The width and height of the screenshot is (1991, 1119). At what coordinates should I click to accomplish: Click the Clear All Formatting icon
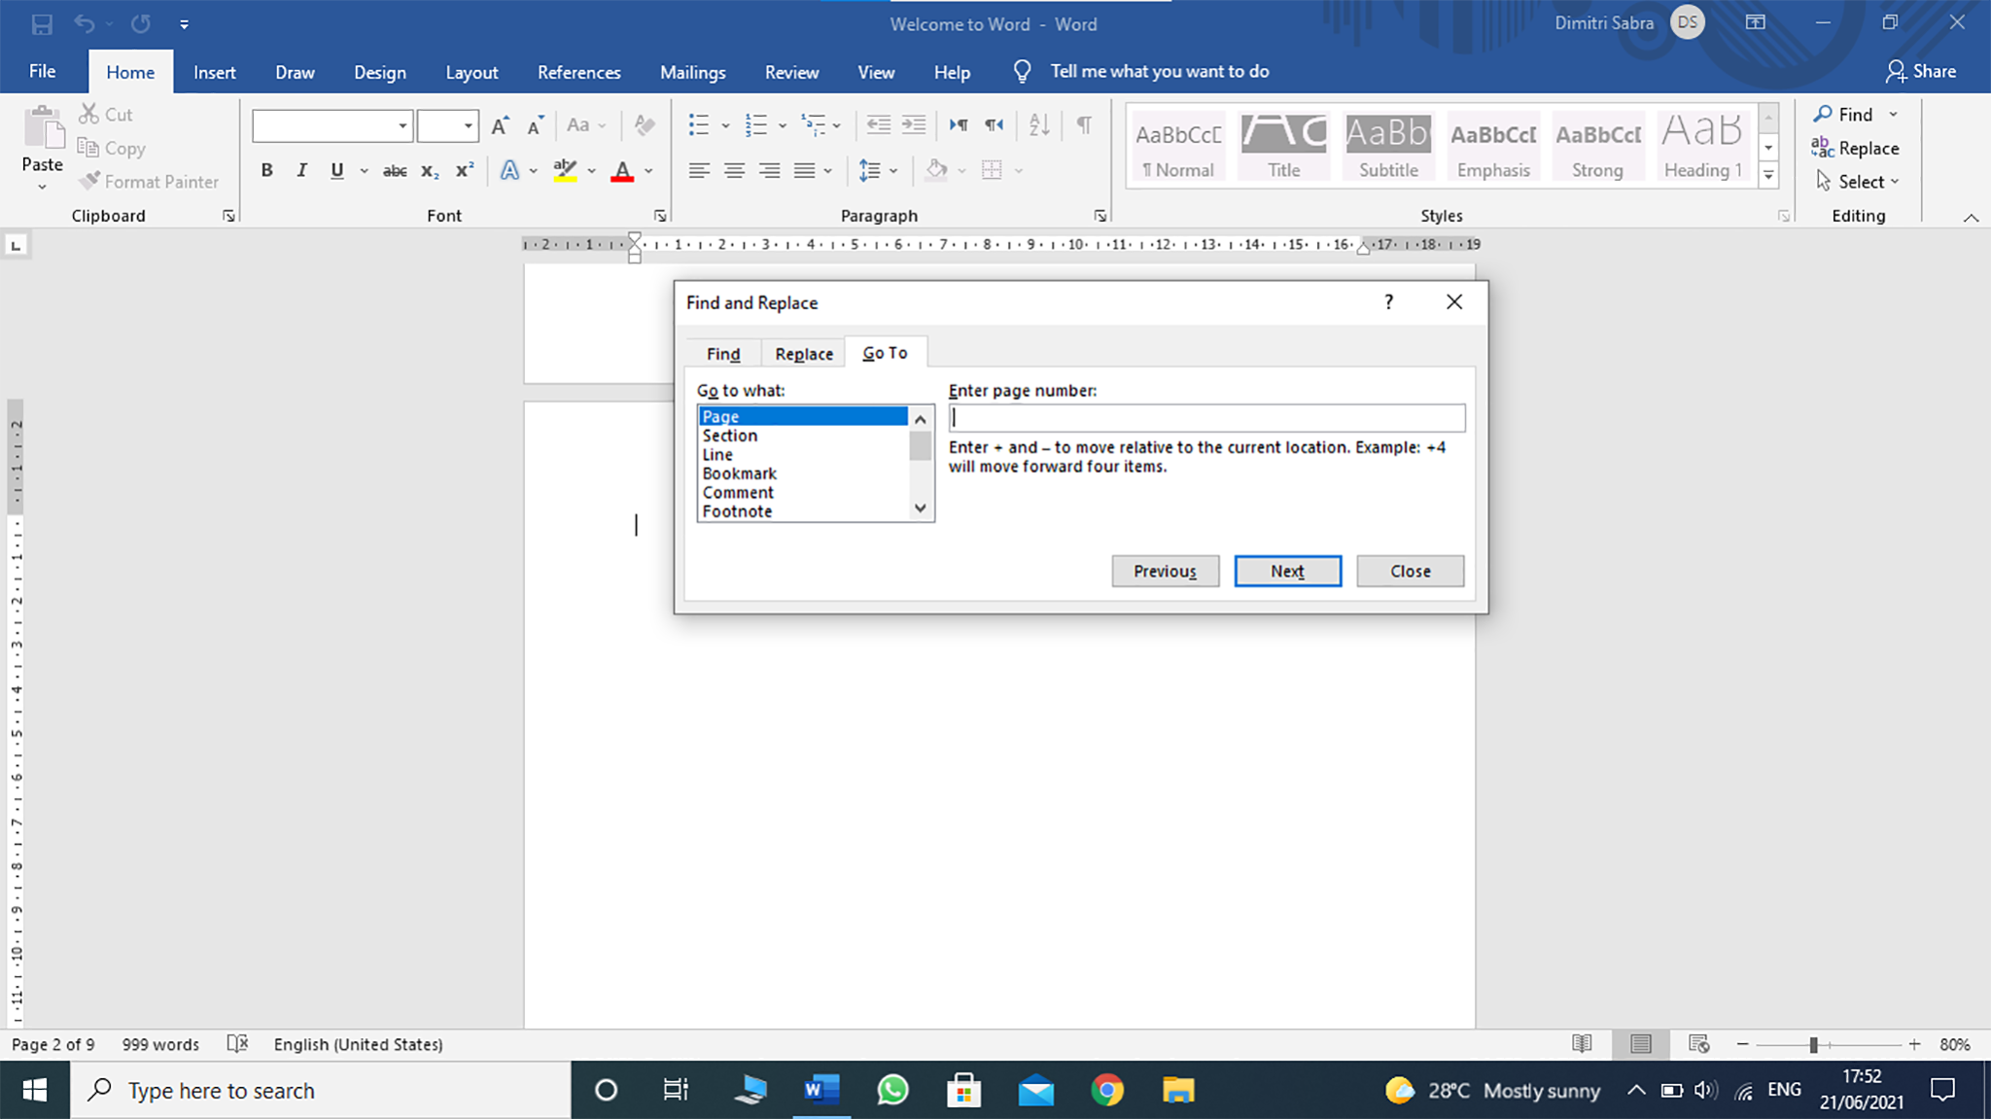(644, 124)
